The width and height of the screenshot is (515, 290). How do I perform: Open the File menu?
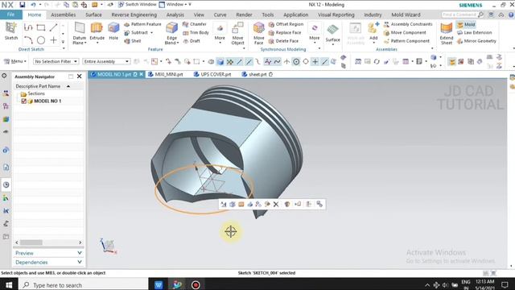click(10, 14)
